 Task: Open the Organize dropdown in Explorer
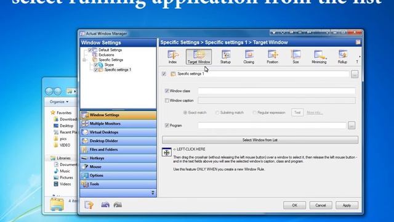click(59, 102)
